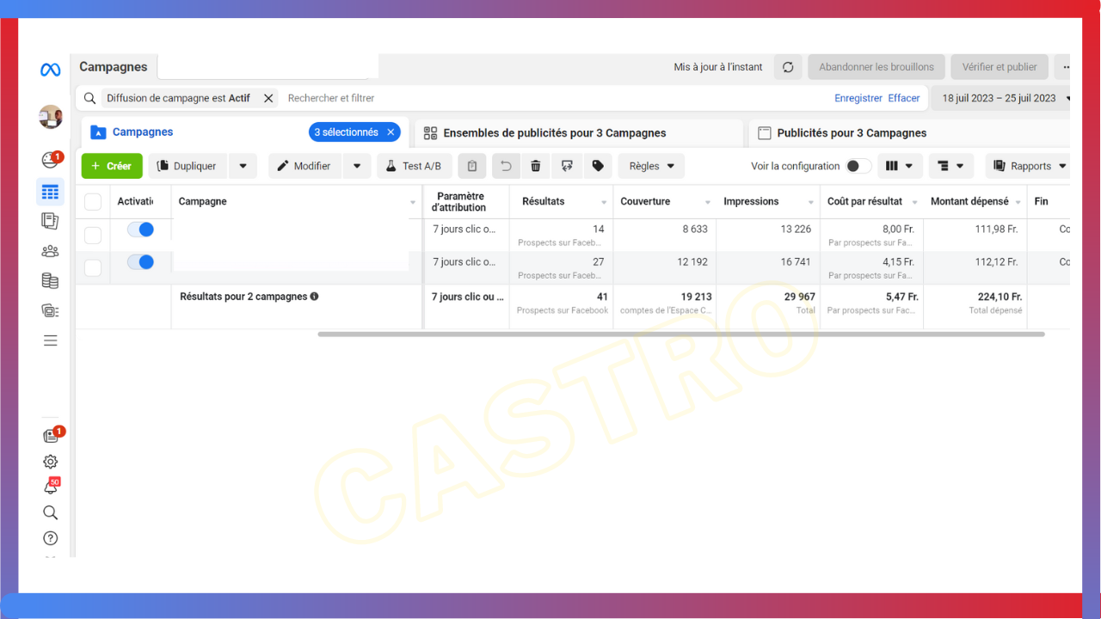The width and height of the screenshot is (1101, 619).
Task: Click the horizontal table scrollbar
Action: tap(680, 334)
